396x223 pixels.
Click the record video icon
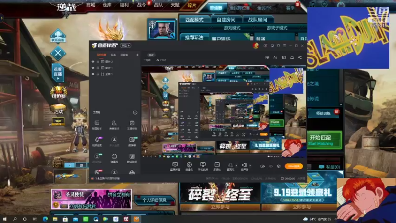point(263,166)
